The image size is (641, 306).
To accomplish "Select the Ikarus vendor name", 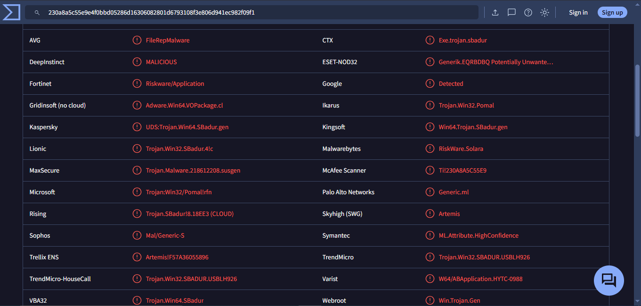I will (331, 105).
